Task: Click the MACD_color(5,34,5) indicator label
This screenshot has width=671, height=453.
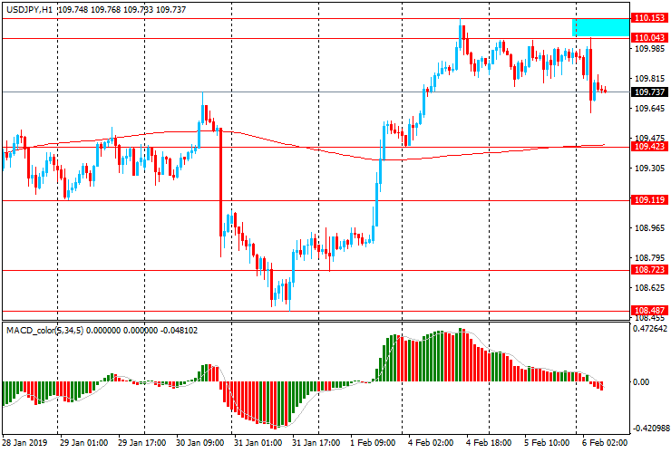Action: [x=45, y=330]
